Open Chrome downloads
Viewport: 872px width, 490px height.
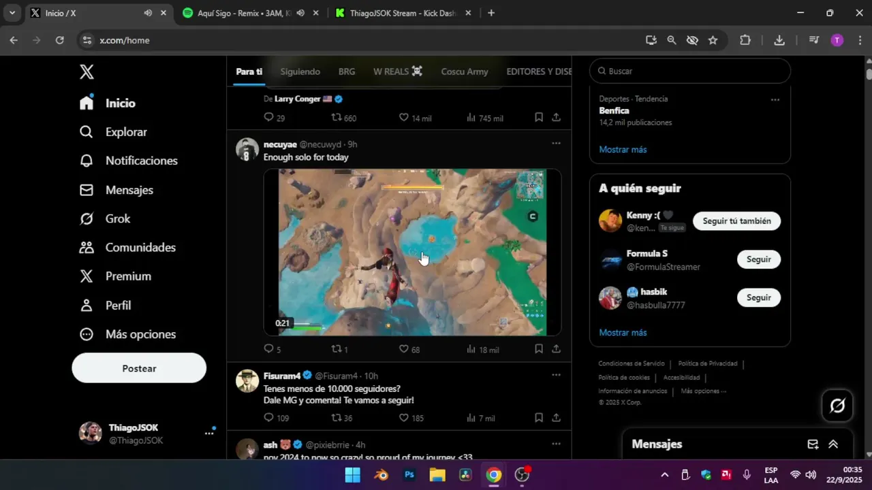779,40
